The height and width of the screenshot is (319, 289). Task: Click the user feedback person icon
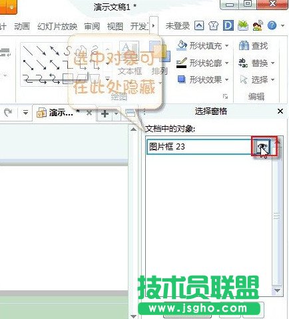(x=258, y=26)
